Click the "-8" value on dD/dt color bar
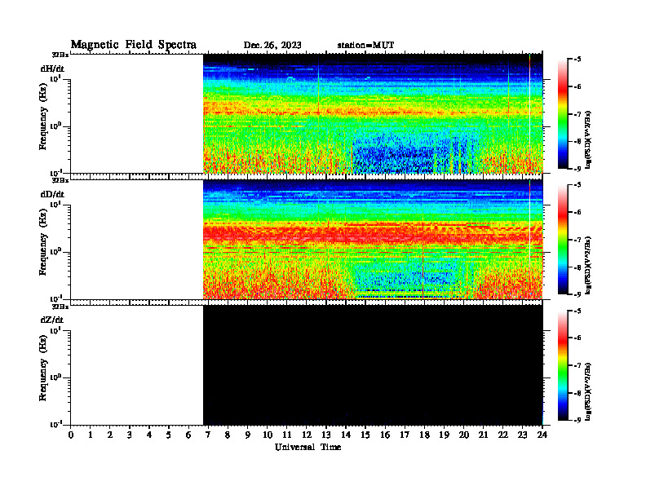The width and height of the screenshot is (646, 499). coord(577,267)
